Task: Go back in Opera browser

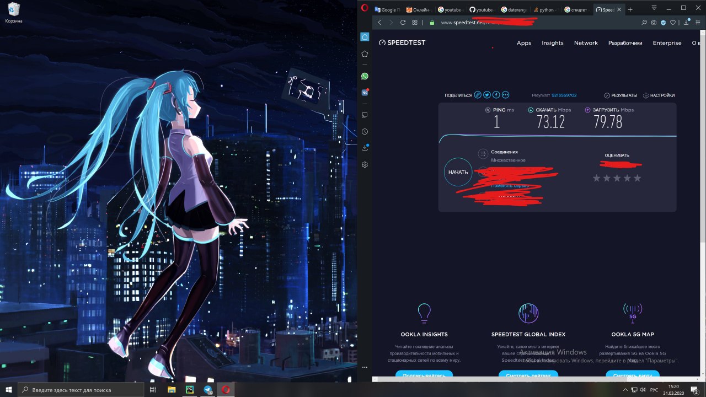Action: tap(379, 23)
